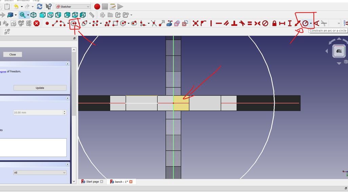Image resolution: width=348 pixels, height=192 pixels.
Task: Select the External geometry tool
Action: 169,23
